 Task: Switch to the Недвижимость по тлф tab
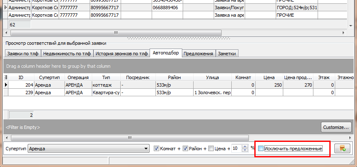tap(67, 54)
